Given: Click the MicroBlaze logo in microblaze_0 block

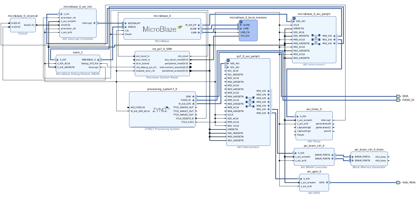Looking at the screenshot, I should click(x=163, y=28).
